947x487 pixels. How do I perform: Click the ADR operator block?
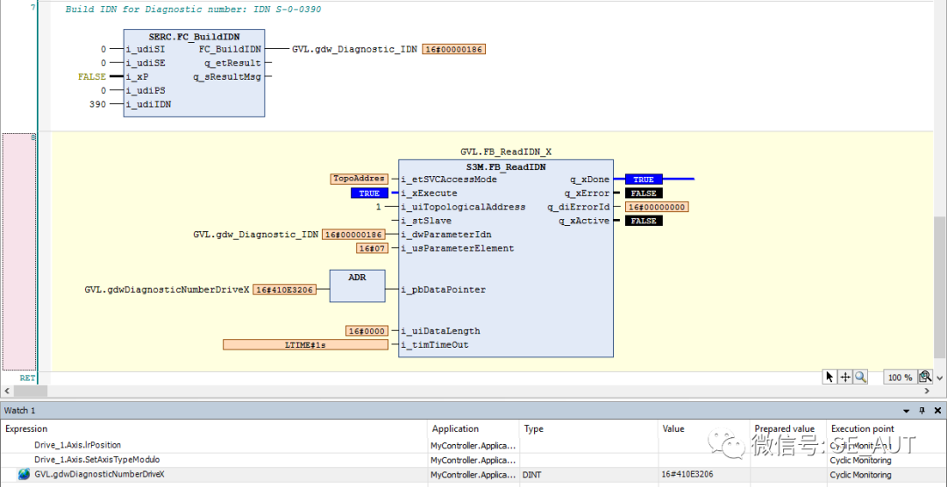357,286
